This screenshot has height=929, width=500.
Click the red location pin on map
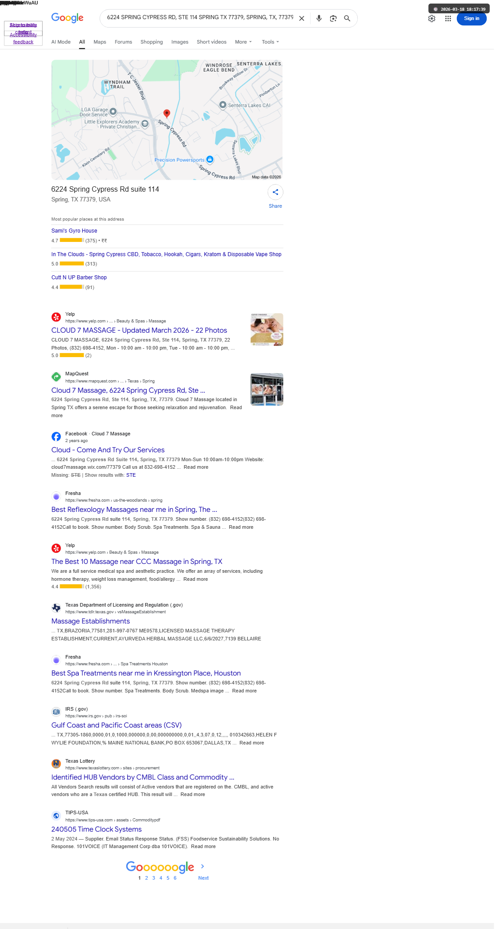[x=167, y=114]
